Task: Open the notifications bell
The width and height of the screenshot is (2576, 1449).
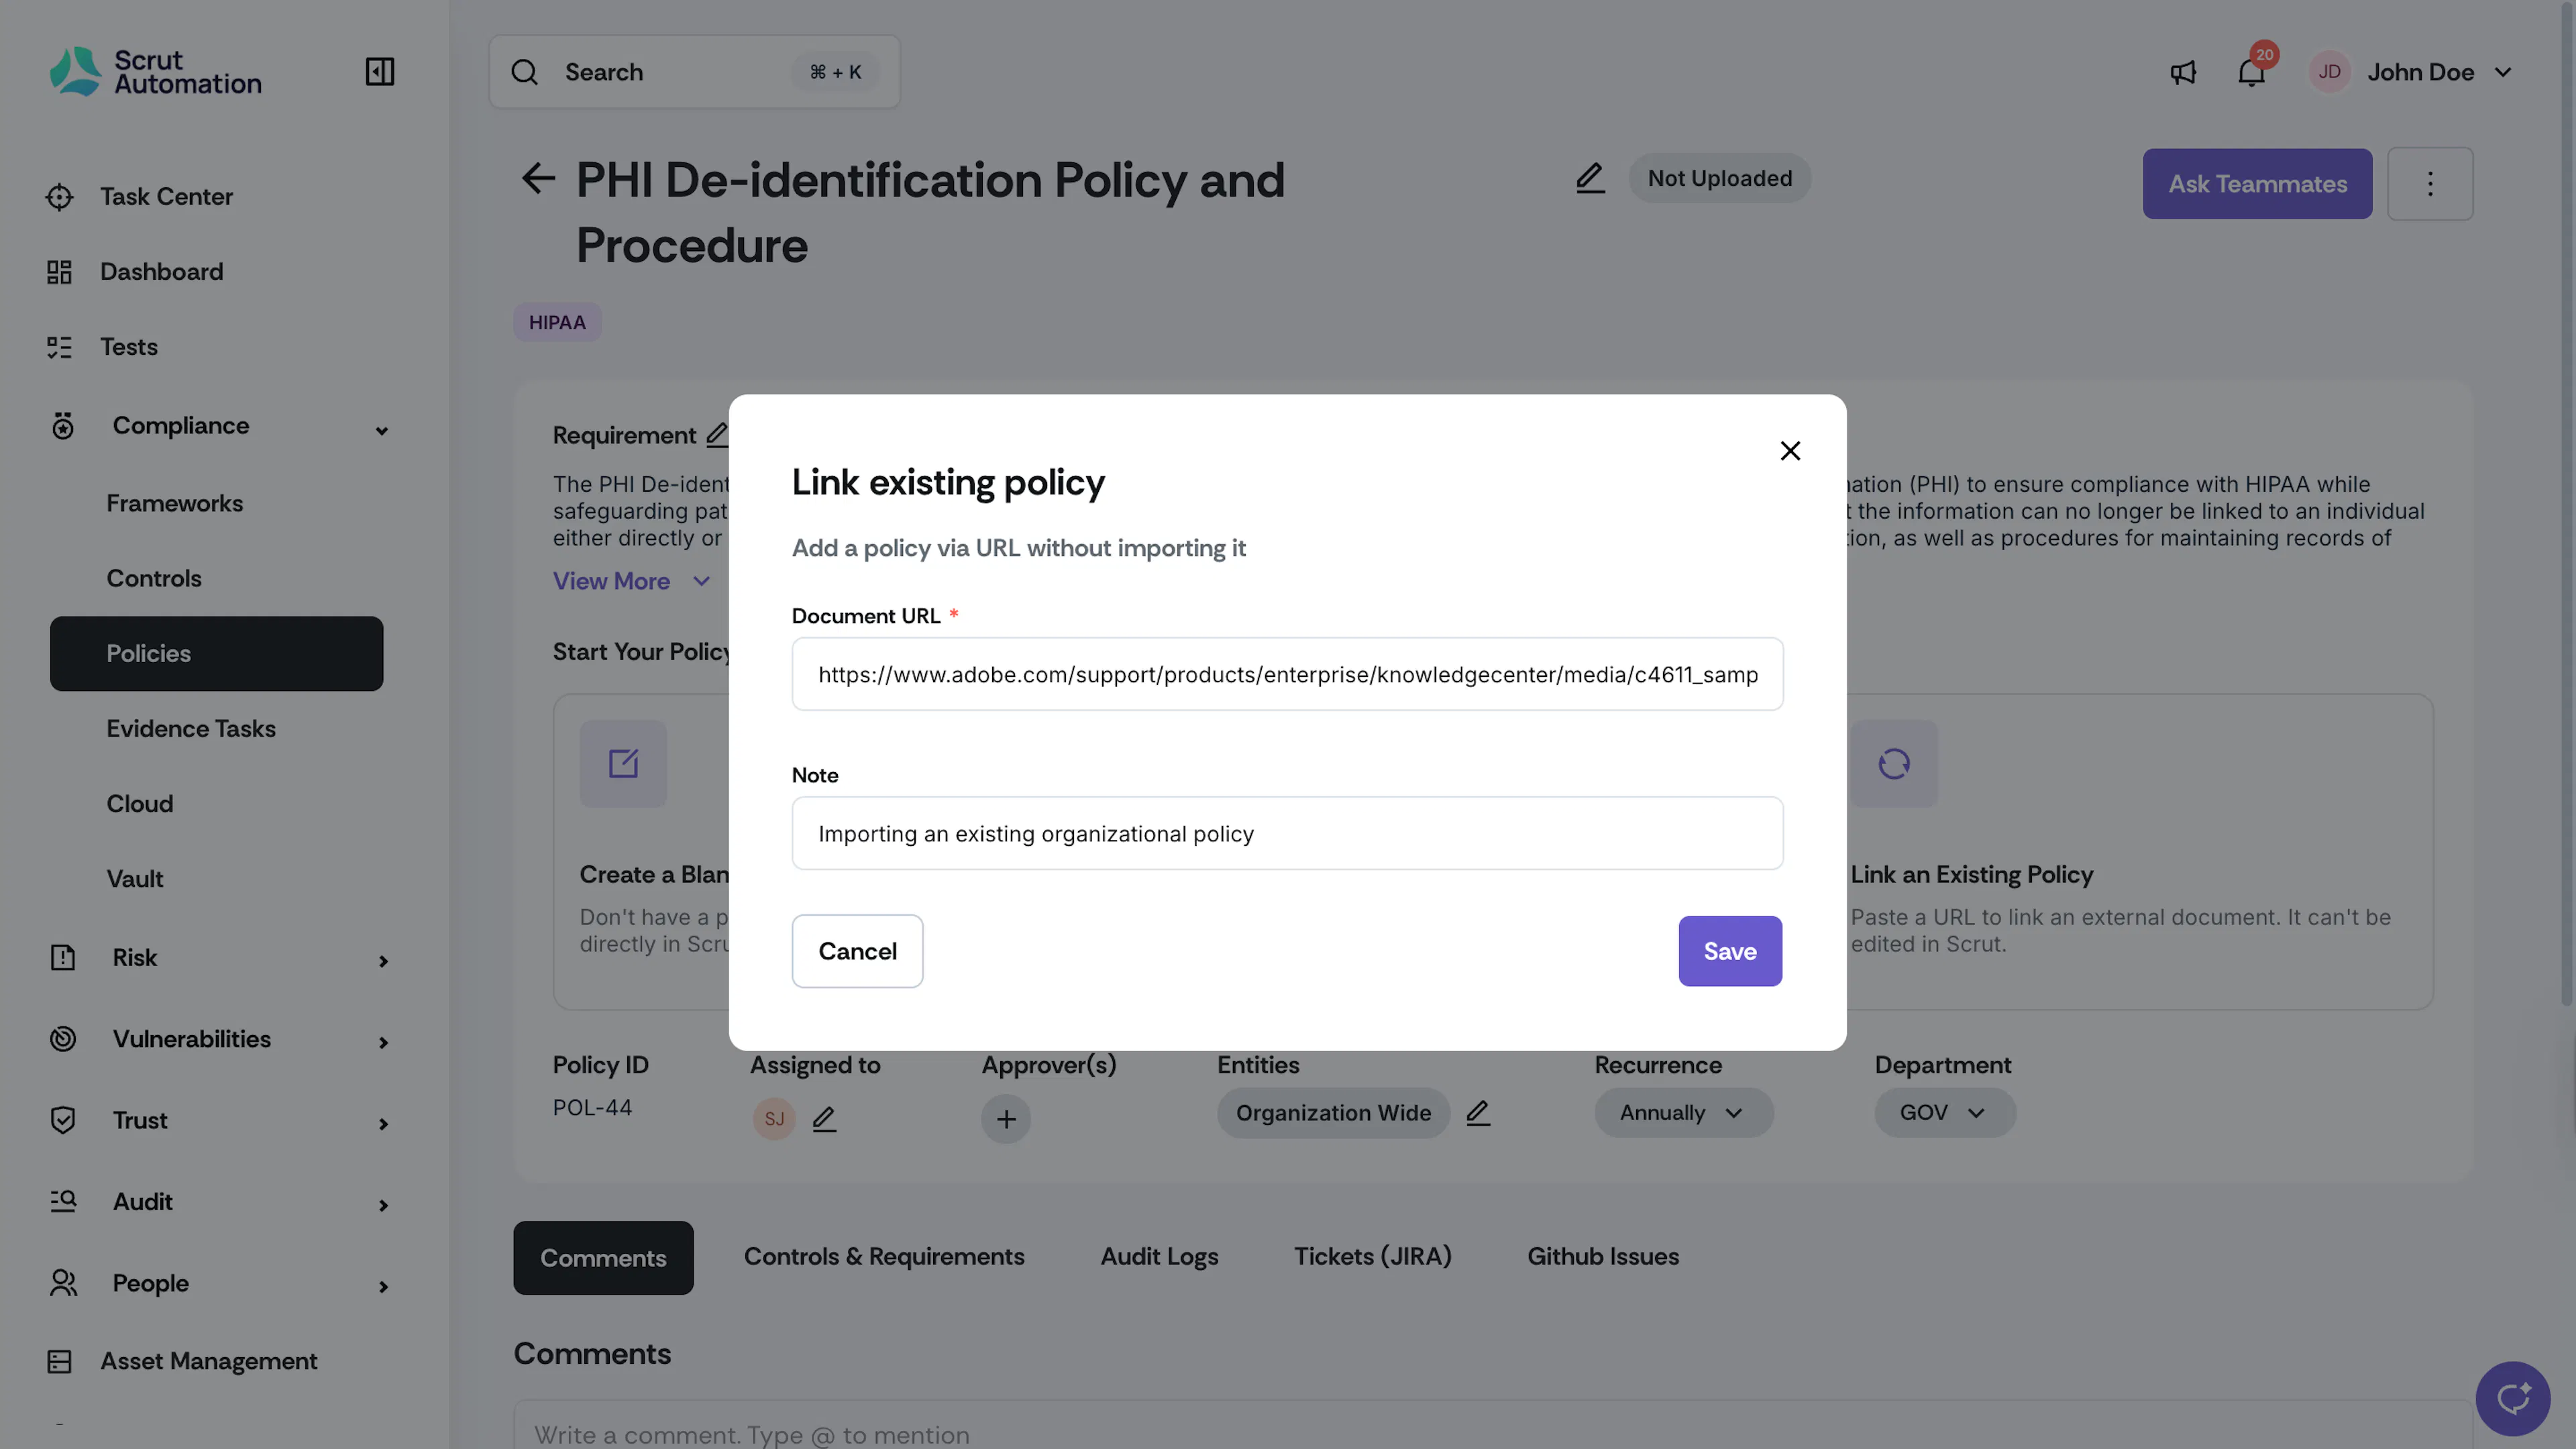Action: (2251, 72)
